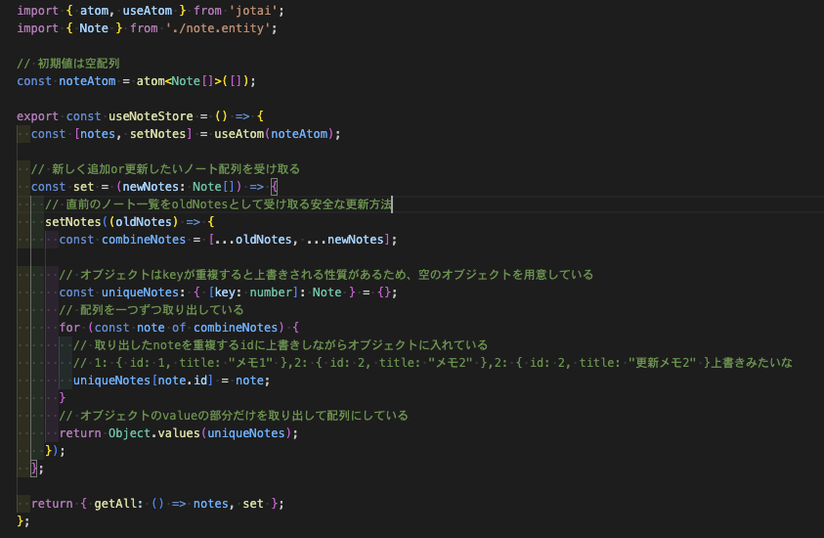Click setNotes((oldNotes) call
This screenshot has width=824, height=538.
(x=111, y=222)
